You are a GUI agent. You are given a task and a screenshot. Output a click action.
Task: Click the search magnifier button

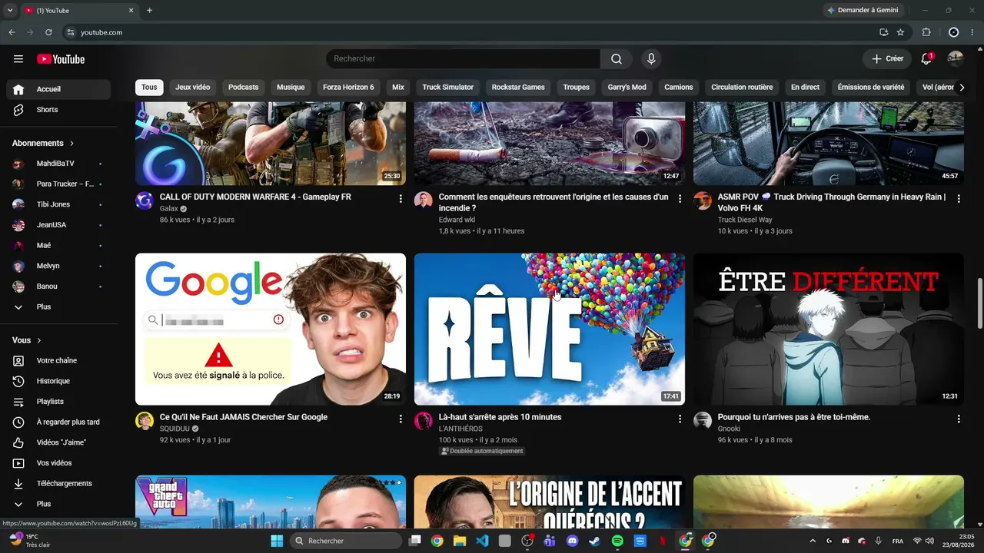point(617,59)
